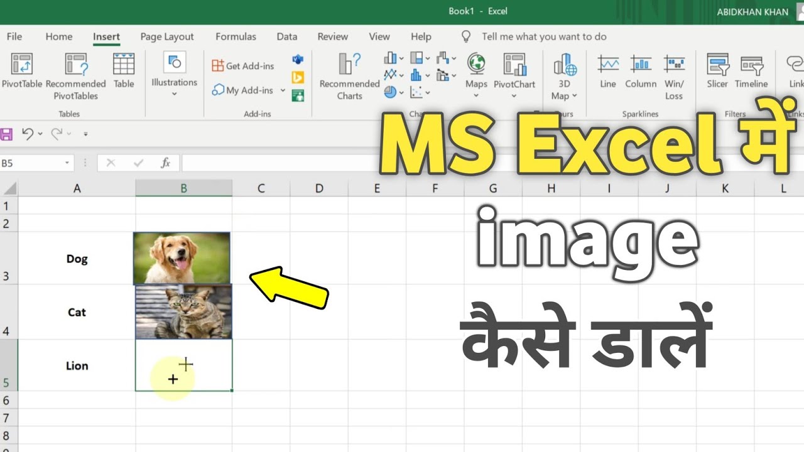Insert a Table
Viewport: 804px width, 452px height.
pos(124,71)
